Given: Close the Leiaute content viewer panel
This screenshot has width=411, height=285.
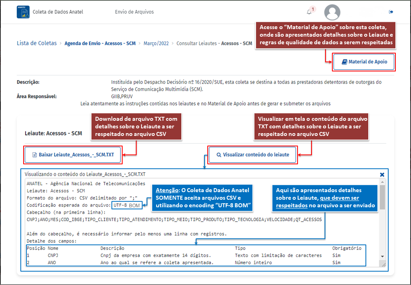Looking at the screenshot, I should pos(382,175).
